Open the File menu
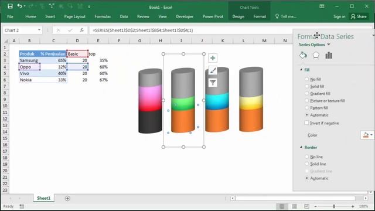Screen dimensions: 375x211 pyautogui.click(x=10, y=16)
